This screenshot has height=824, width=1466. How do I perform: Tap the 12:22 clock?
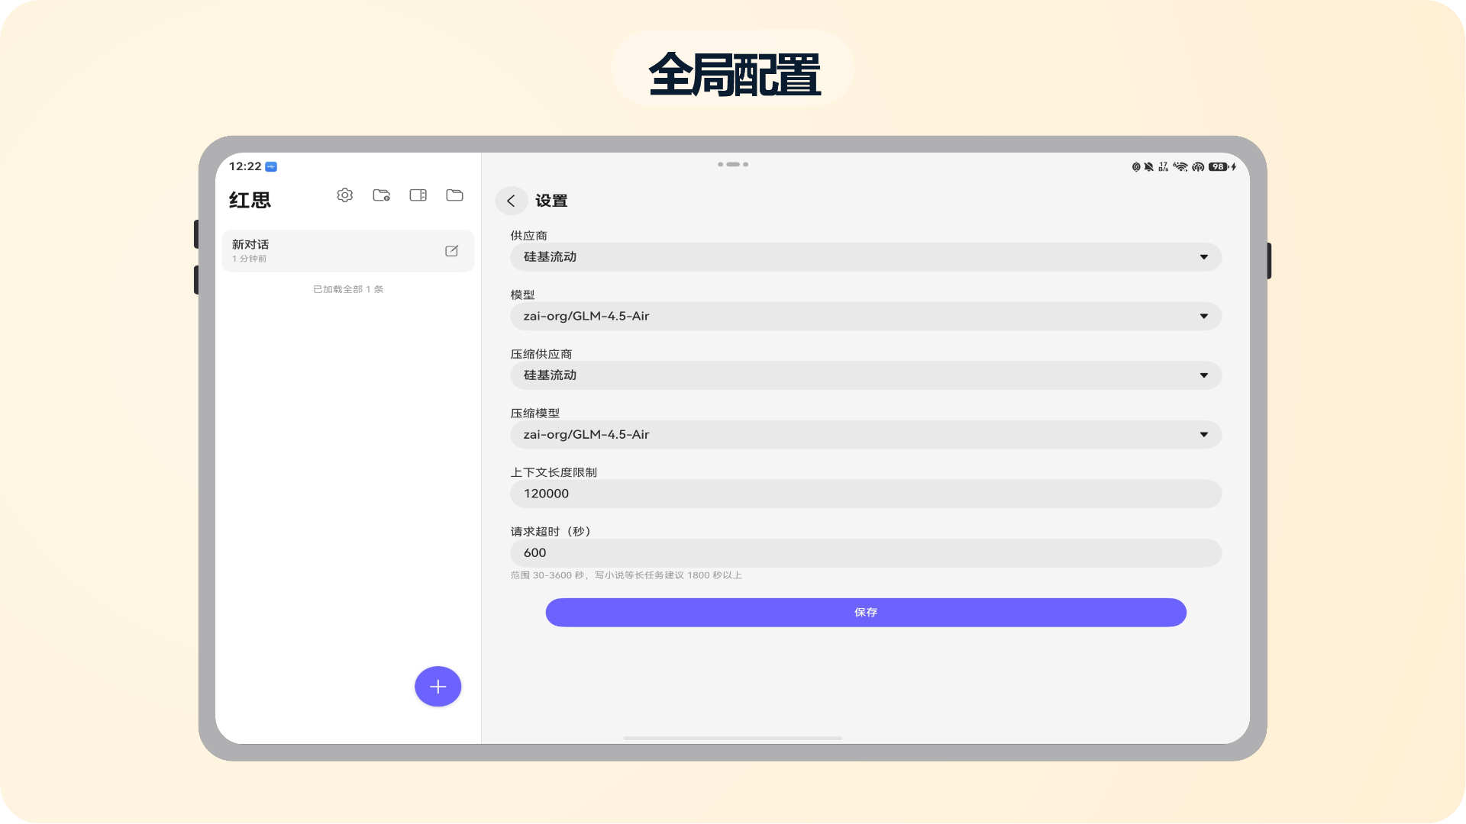click(x=245, y=166)
